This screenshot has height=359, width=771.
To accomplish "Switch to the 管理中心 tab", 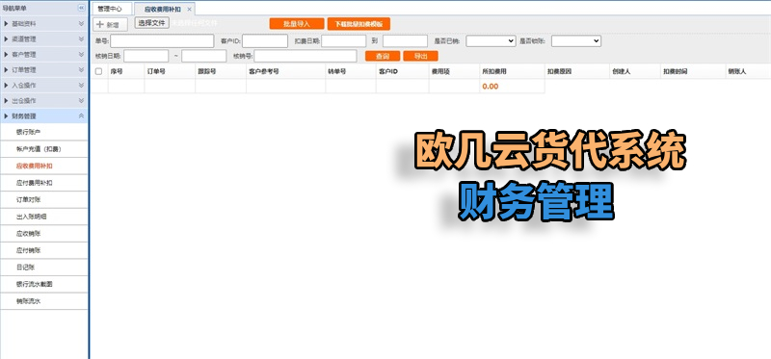I will [x=112, y=9].
